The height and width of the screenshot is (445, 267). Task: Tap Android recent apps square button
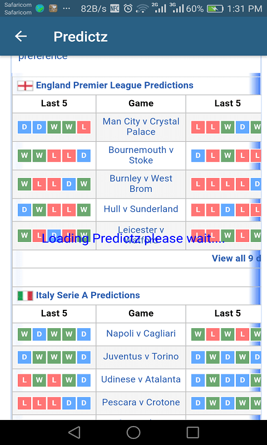pyautogui.click(x=192, y=433)
